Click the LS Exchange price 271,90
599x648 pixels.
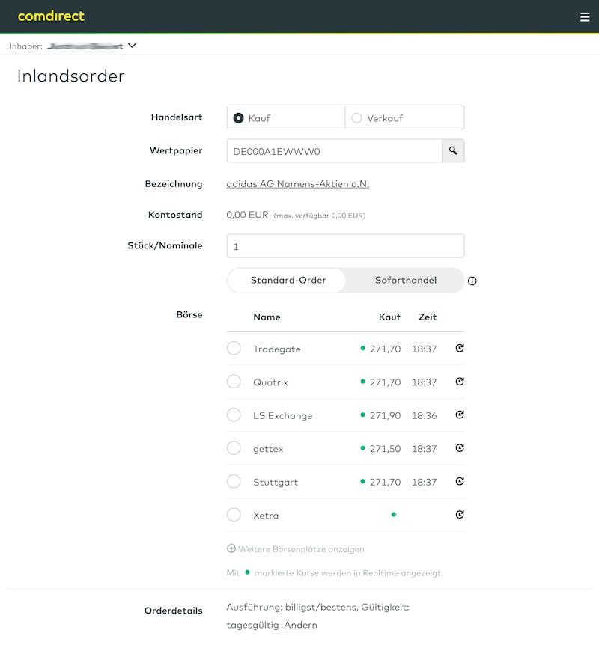click(385, 415)
